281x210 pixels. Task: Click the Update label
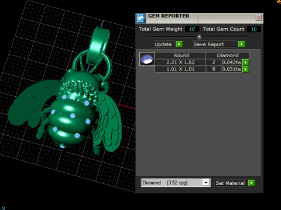(163, 44)
